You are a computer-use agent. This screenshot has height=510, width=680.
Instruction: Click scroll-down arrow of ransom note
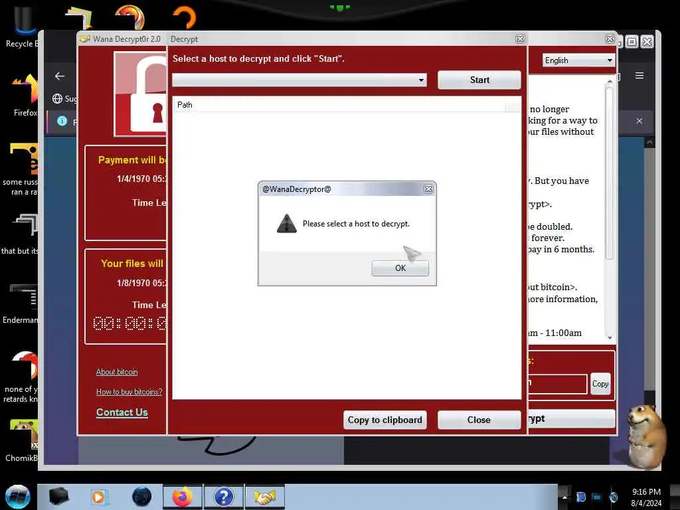(x=610, y=337)
